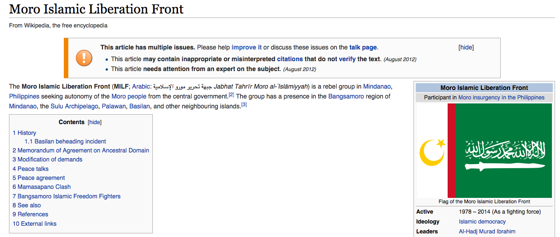Jump to Mamasapano Clash section
The width and height of the screenshot is (560, 237).
[x=42, y=187]
